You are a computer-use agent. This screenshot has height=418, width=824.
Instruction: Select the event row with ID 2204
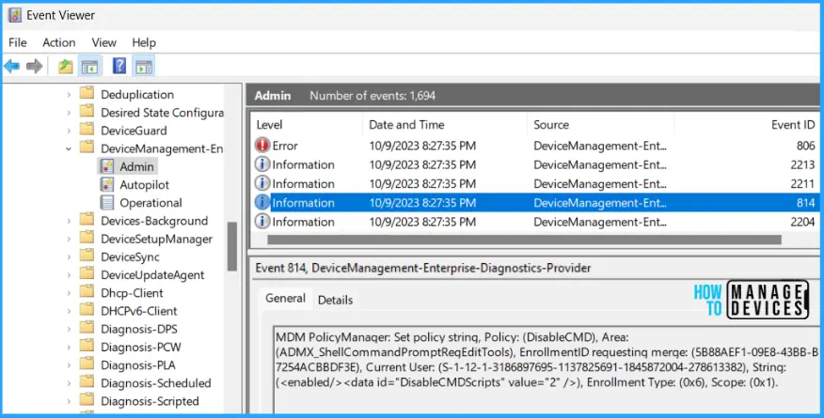pyautogui.click(x=535, y=222)
